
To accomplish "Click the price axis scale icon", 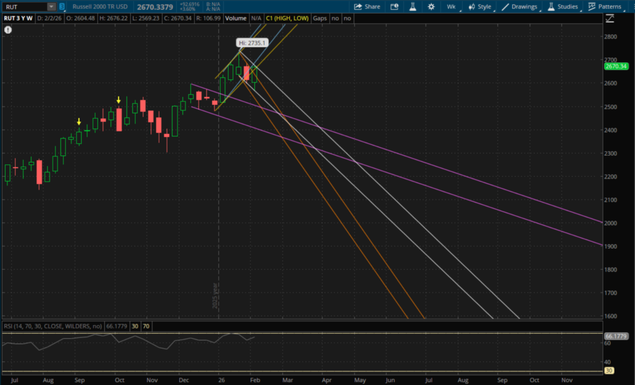I will tap(610, 19).
